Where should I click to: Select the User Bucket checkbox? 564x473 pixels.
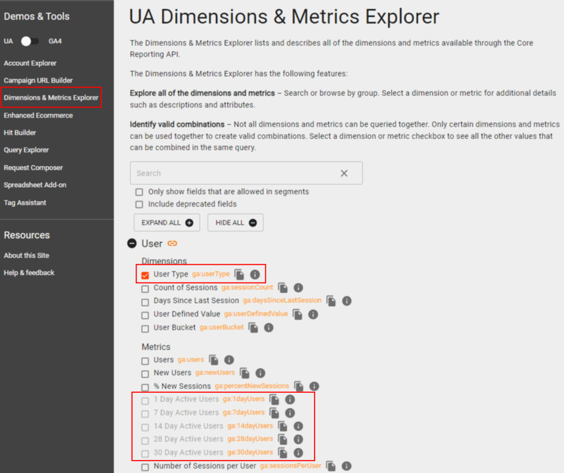point(145,328)
